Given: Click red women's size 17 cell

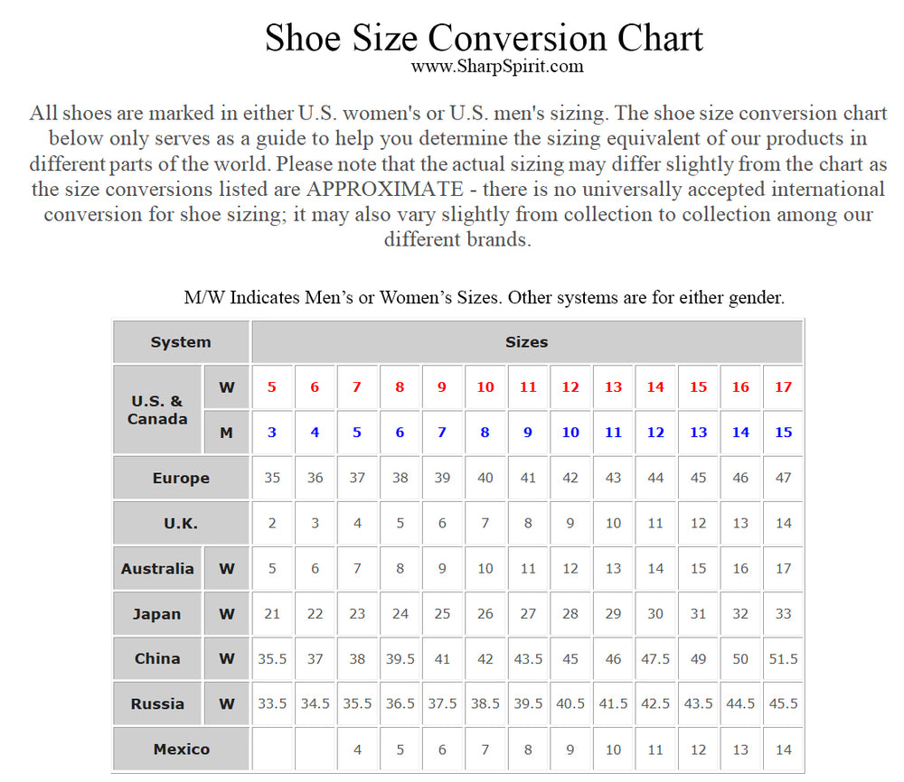Looking at the screenshot, I should (783, 387).
